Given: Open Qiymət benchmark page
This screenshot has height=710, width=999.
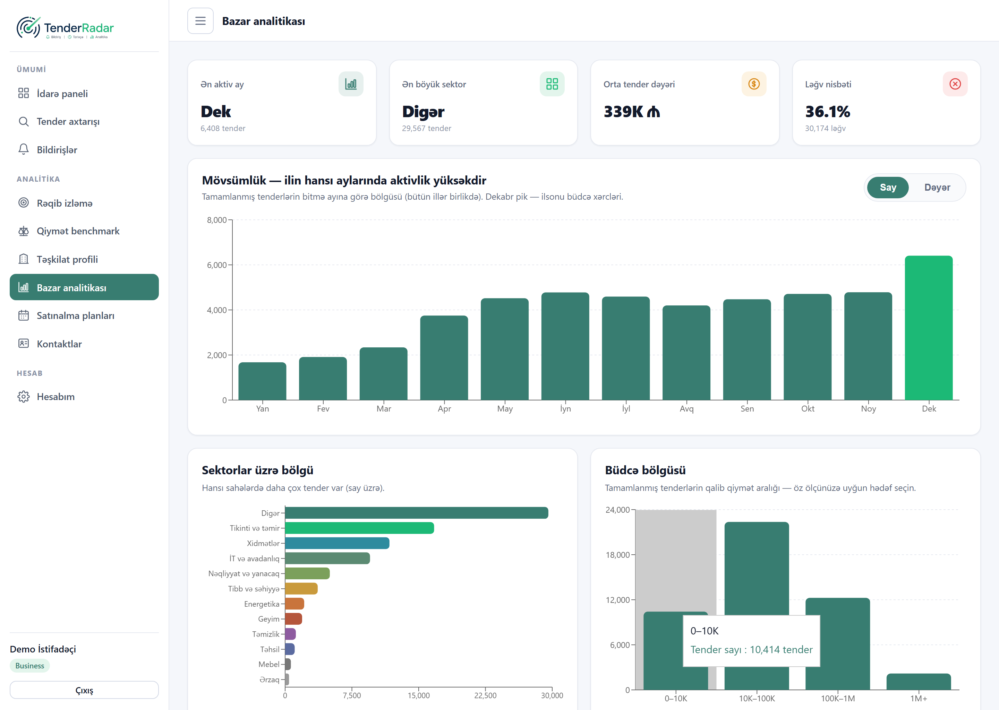Looking at the screenshot, I should [x=84, y=231].
